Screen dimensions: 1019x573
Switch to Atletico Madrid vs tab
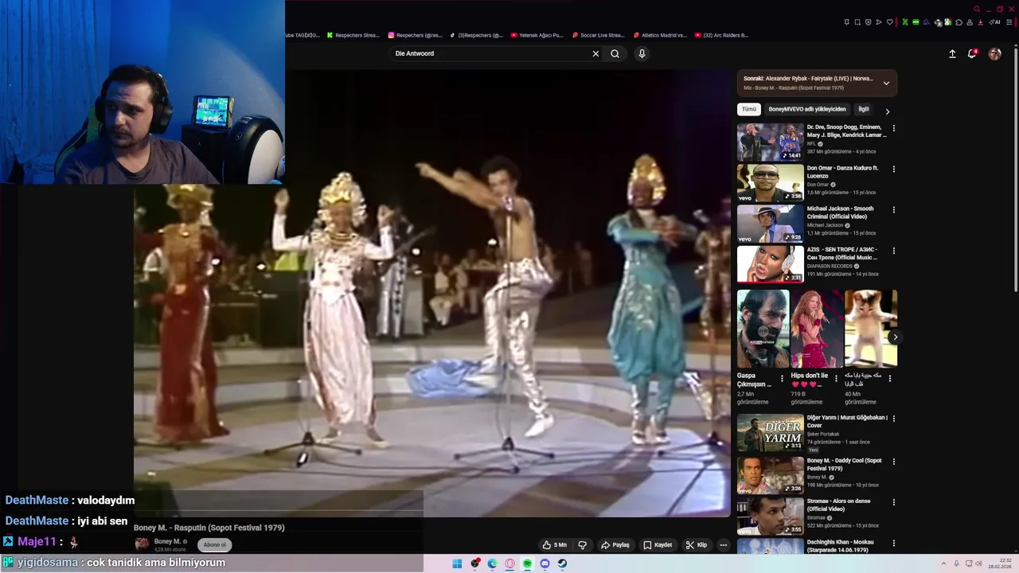point(660,35)
